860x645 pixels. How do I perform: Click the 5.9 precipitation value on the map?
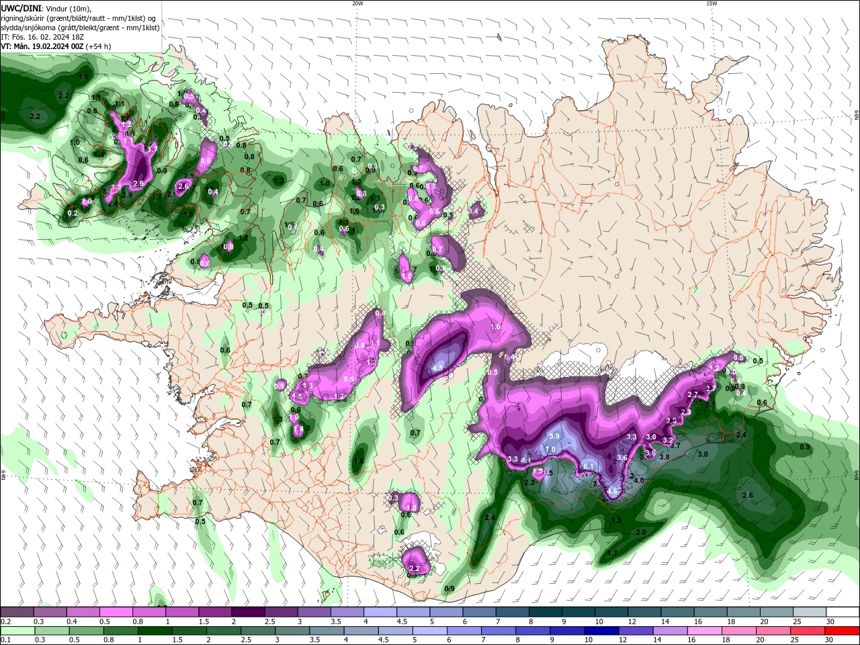(x=554, y=436)
